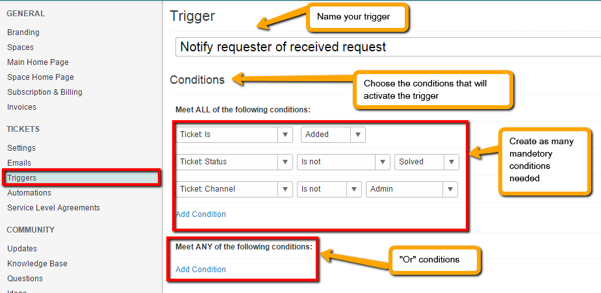Open Service Level Agreements page
The image size is (601, 293).
click(53, 208)
